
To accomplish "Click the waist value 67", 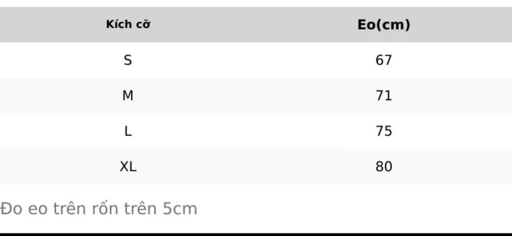I will 384,60.
